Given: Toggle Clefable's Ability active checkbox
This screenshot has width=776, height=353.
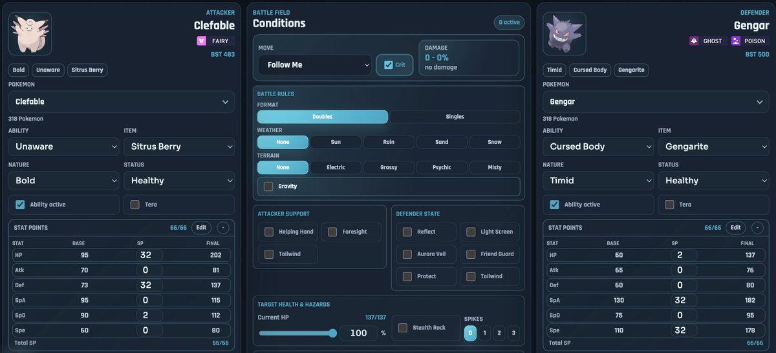Looking at the screenshot, I should pos(20,205).
